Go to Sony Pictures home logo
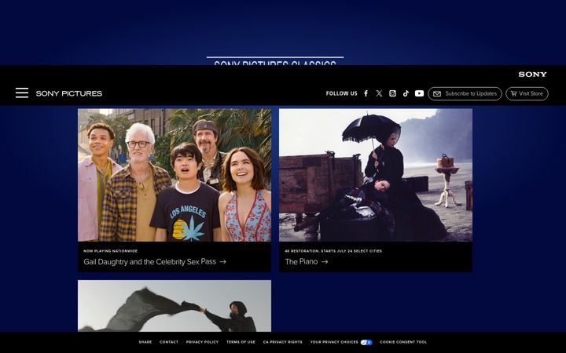The width and height of the screenshot is (566, 353). [x=69, y=93]
